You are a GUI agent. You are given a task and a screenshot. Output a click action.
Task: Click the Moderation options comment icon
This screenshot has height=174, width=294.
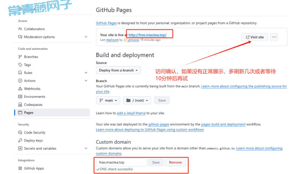click(20, 37)
